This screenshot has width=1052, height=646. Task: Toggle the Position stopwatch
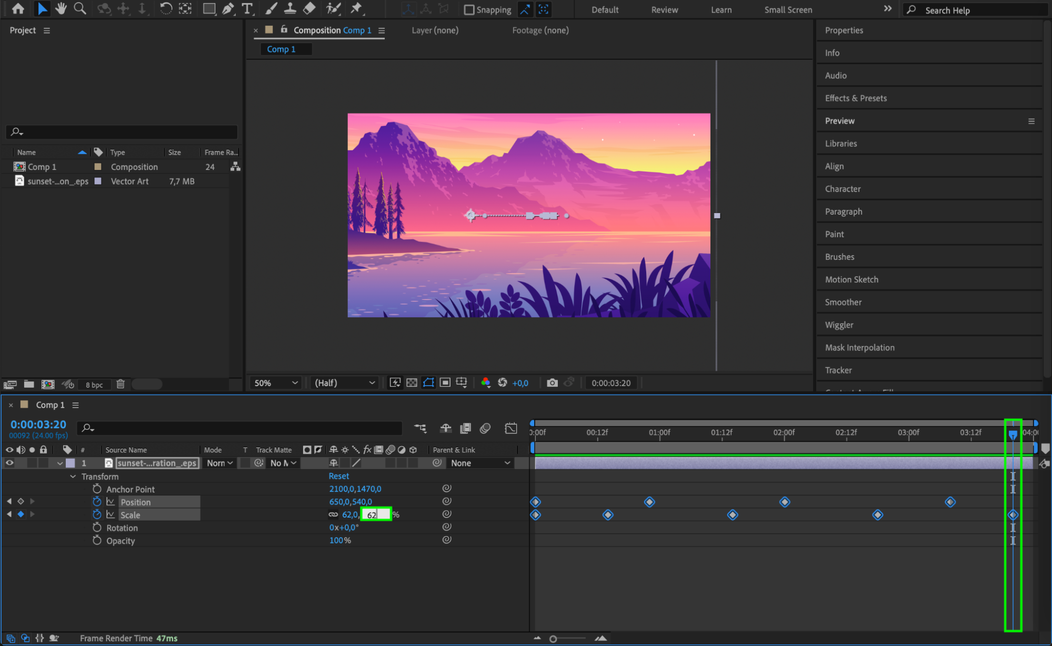(x=97, y=502)
